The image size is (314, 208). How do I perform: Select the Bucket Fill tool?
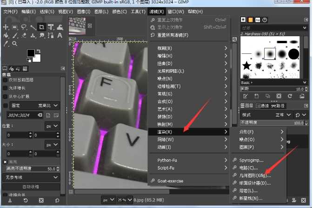6,36
